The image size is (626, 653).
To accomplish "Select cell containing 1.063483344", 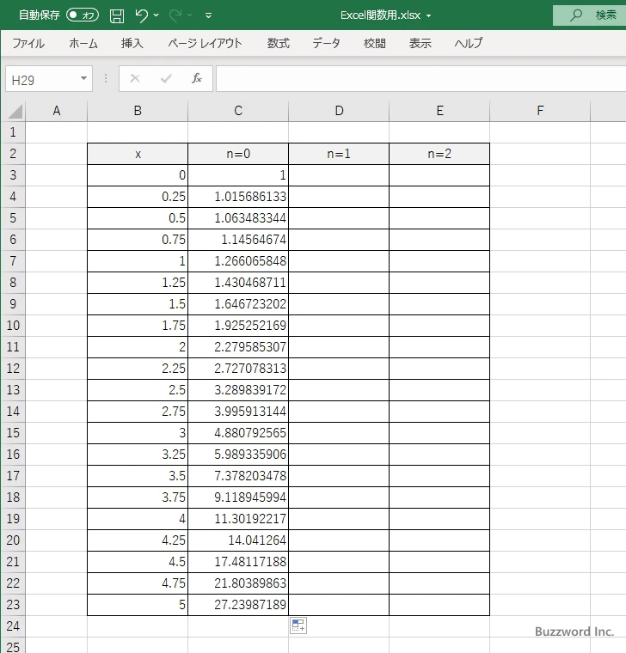I will (x=238, y=218).
